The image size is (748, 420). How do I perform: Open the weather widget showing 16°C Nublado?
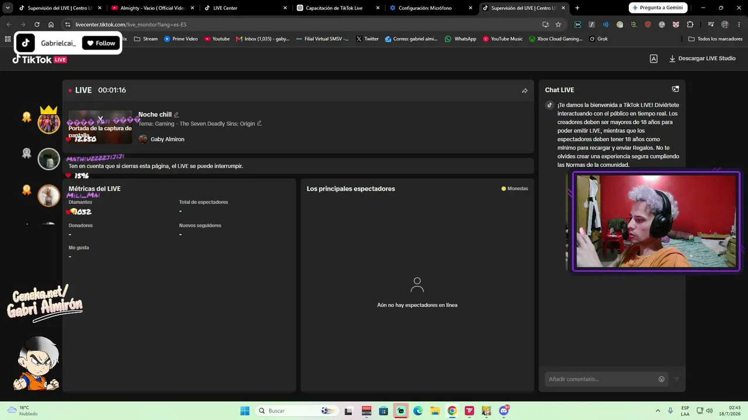pyautogui.click(x=22, y=411)
